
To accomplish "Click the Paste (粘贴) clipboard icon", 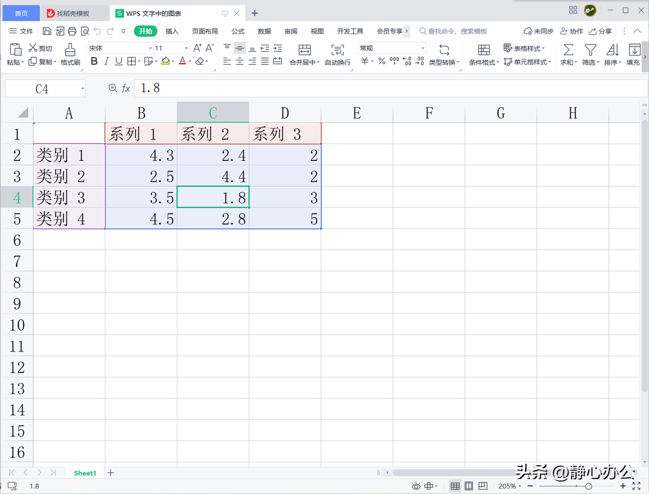I will (x=16, y=50).
